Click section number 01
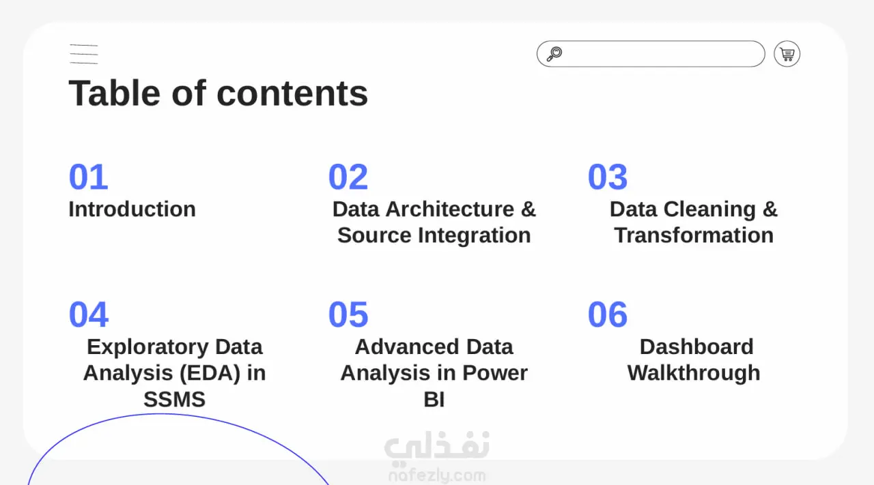 [88, 177]
